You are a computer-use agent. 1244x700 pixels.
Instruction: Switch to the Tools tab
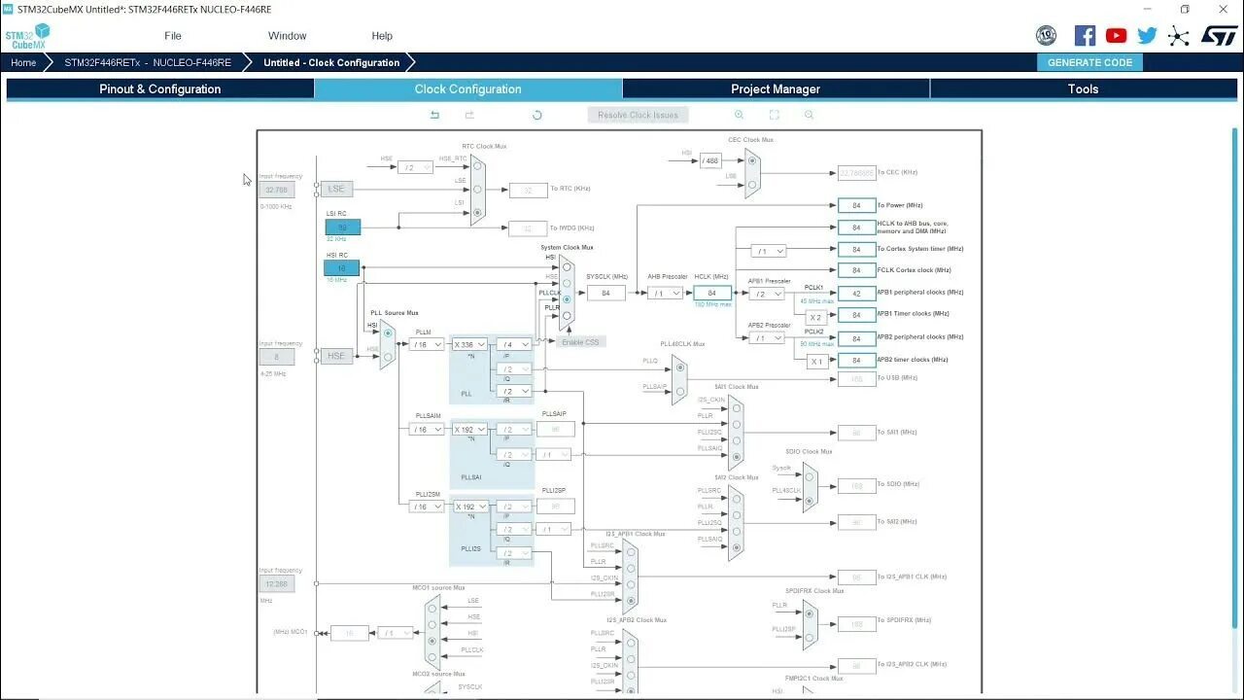[x=1084, y=88]
